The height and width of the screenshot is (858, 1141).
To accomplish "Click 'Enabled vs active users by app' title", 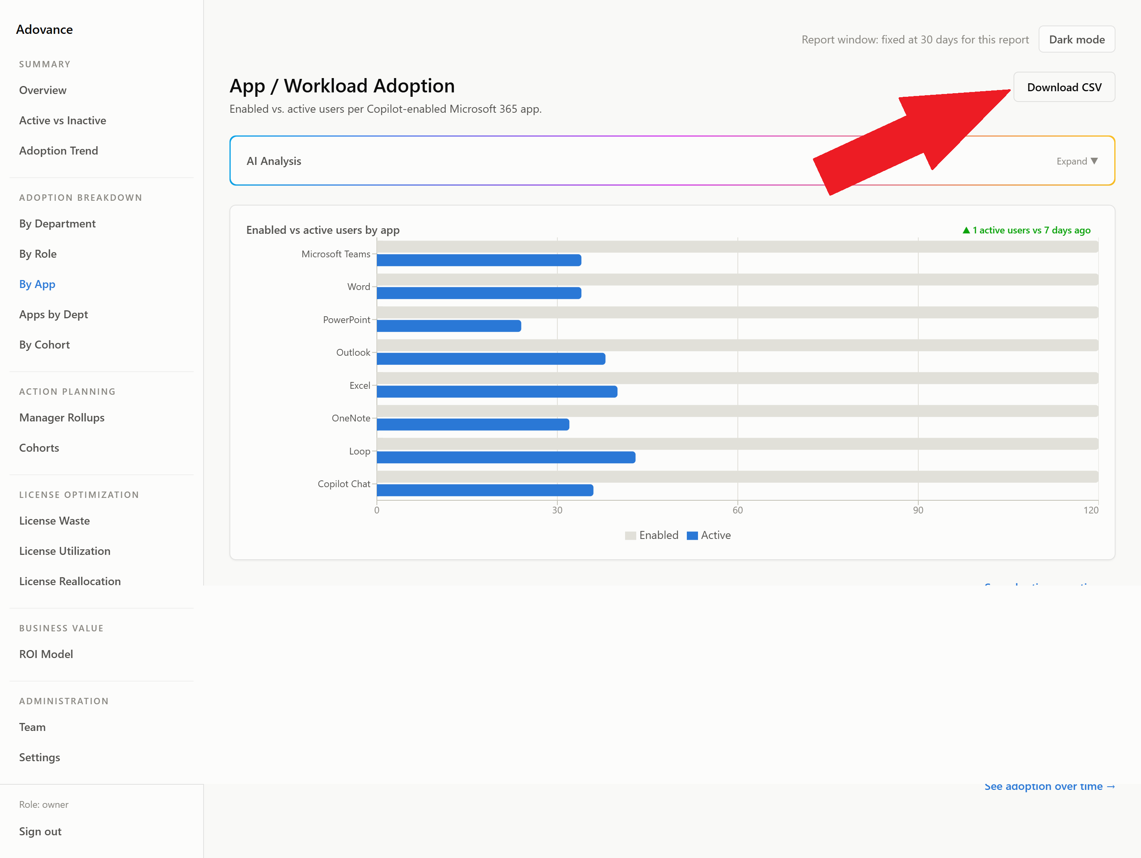I will click(323, 230).
